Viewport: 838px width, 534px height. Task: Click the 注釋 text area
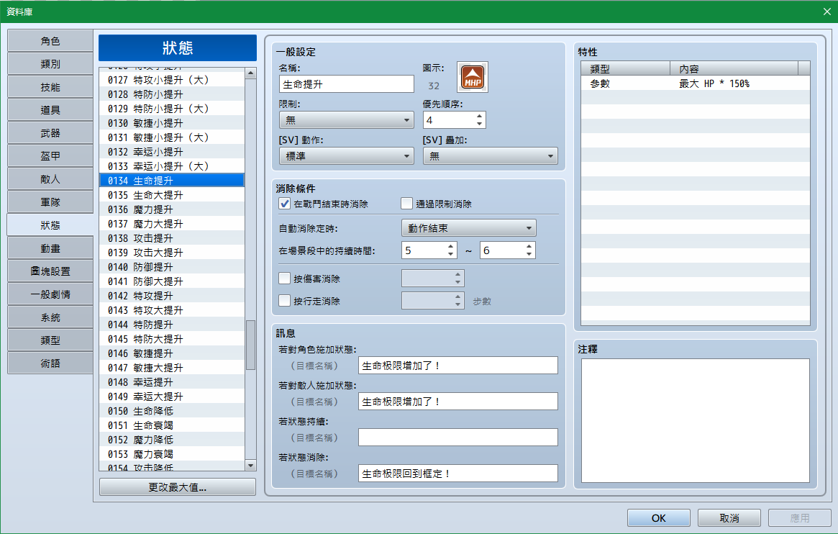(696, 421)
